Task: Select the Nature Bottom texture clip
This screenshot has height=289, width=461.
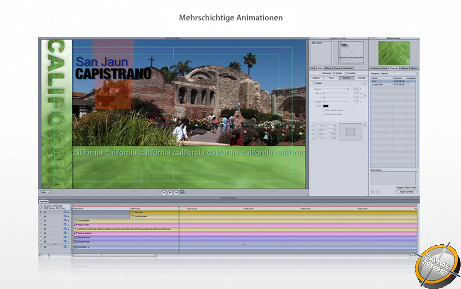Action: (x=245, y=233)
